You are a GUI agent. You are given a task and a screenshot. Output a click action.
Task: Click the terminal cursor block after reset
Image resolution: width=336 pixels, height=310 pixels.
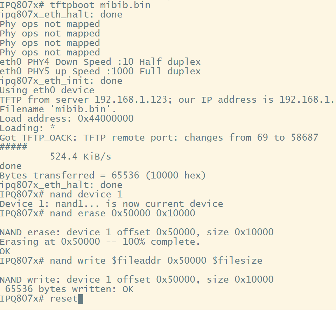(x=80, y=299)
